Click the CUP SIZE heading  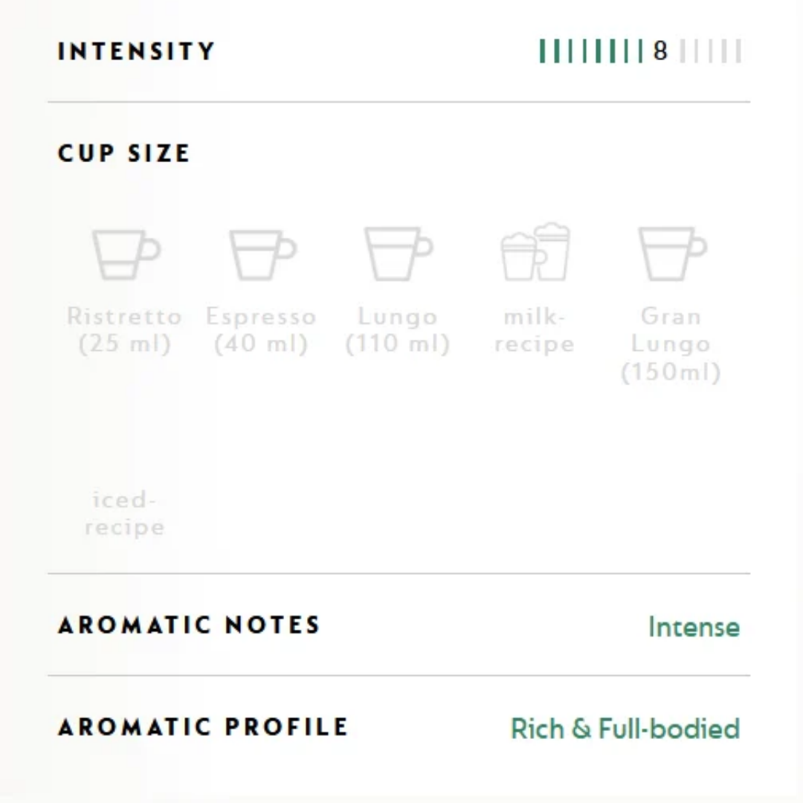pyautogui.click(x=124, y=153)
